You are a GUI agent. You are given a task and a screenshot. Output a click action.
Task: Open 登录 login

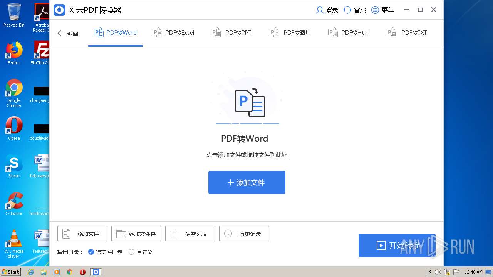pyautogui.click(x=327, y=10)
